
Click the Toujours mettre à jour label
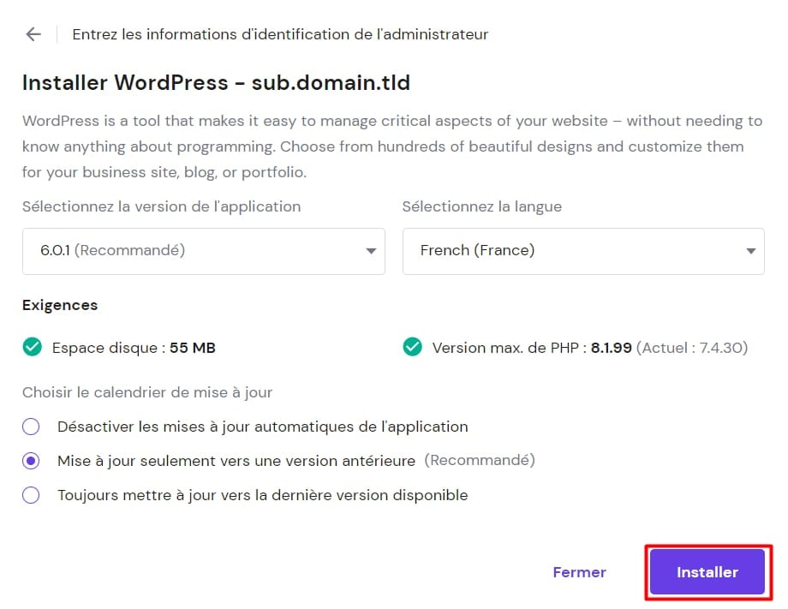262,495
